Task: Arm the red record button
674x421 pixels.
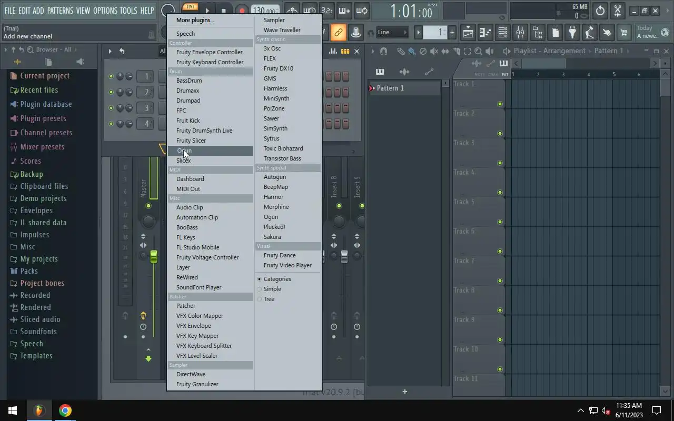Action: click(x=242, y=11)
